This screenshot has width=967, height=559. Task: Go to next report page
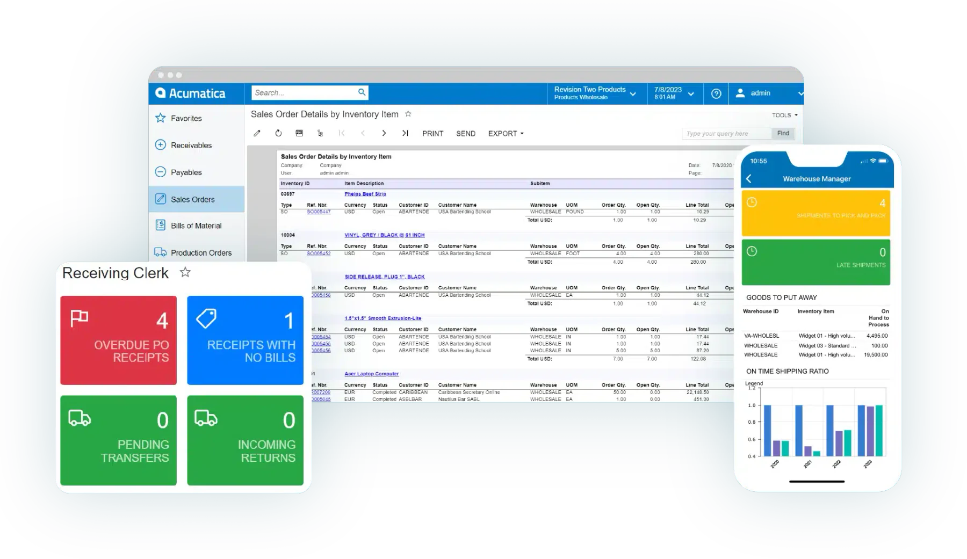[384, 133]
